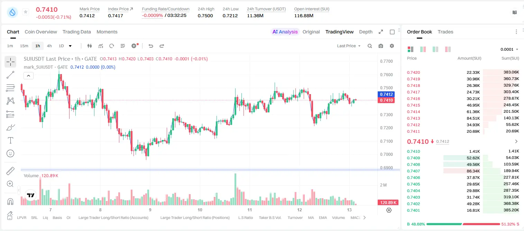
Task: Expand the time interval dropdown arrow
Action: [70, 46]
